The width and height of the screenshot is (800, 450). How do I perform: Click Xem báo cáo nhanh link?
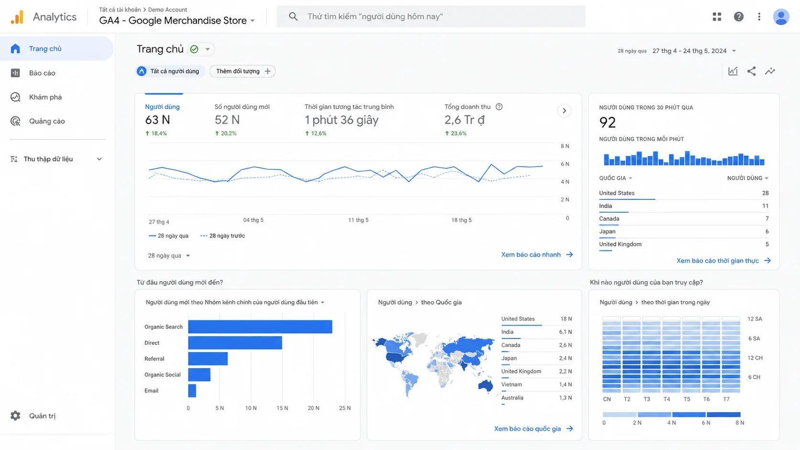(x=531, y=254)
